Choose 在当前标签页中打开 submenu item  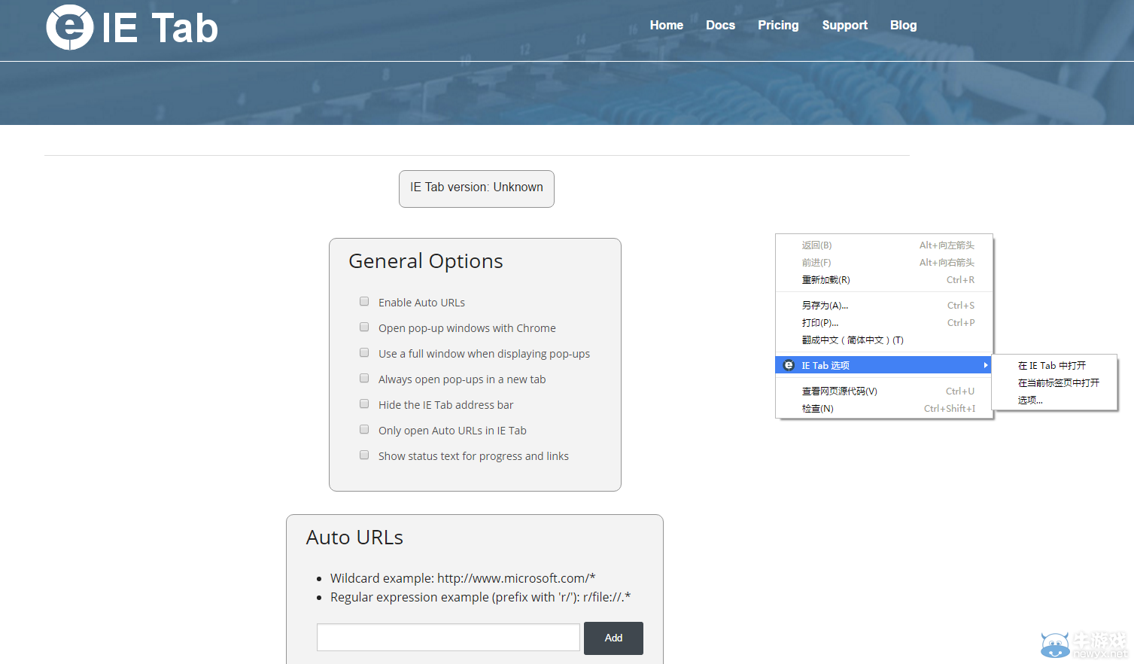(x=1054, y=382)
